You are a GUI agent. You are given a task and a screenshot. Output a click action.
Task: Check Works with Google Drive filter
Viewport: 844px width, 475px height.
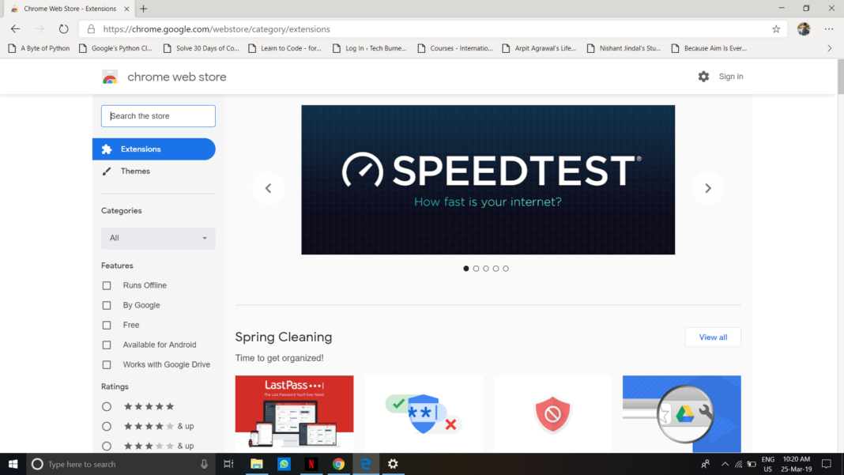[x=107, y=364]
